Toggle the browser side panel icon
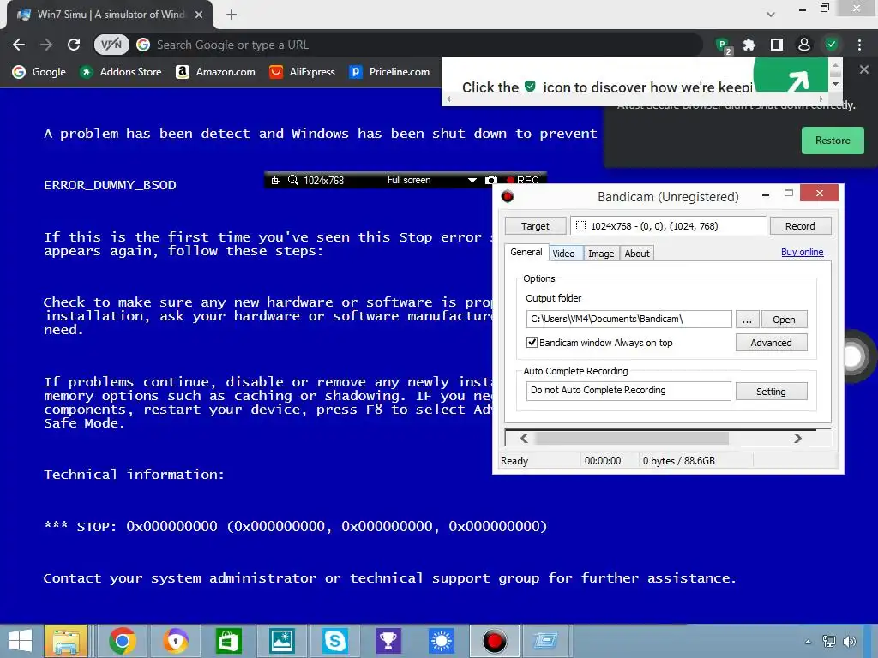Viewport: 878px width, 658px height. point(777,45)
